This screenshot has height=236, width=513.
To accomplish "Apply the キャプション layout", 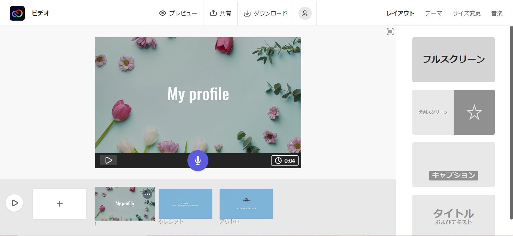I will [453, 164].
